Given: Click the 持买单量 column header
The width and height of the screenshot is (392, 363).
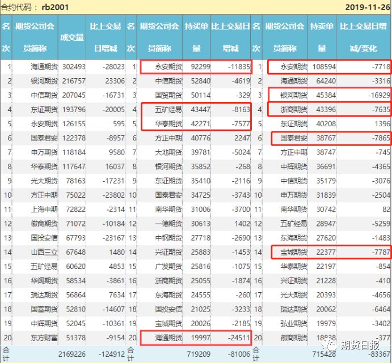Looking at the screenshot, I should [196, 37].
